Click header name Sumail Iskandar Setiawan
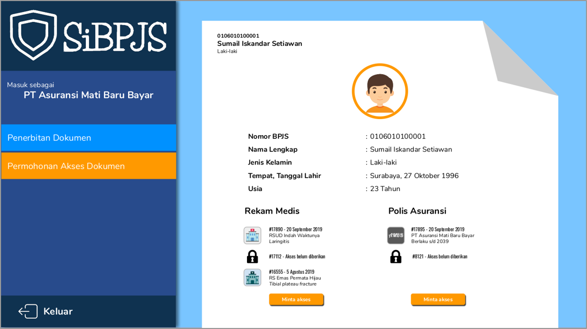587x329 pixels. click(x=259, y=44)
